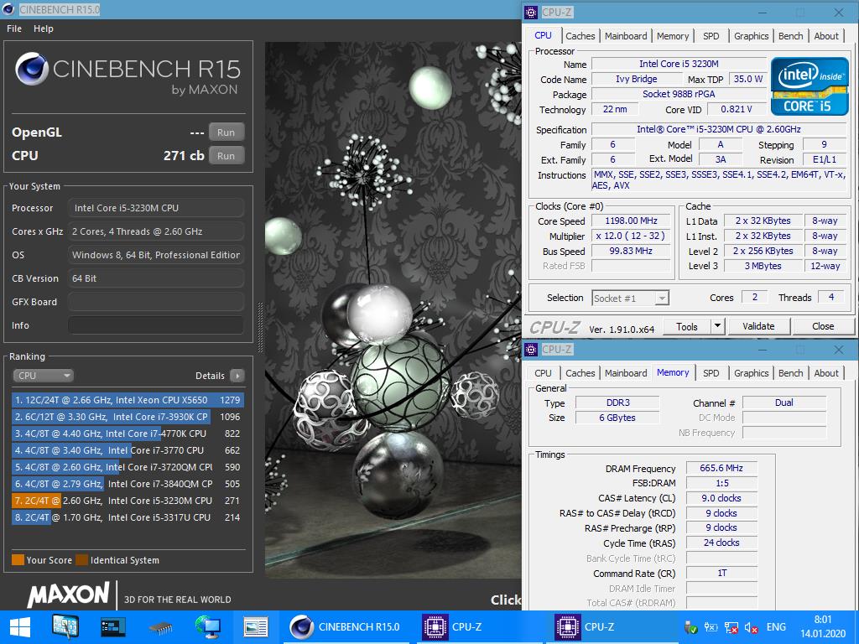The height and width of the screenshot is (644, 859).
Task: Click the GFX Board field
Action: [155, 302]
